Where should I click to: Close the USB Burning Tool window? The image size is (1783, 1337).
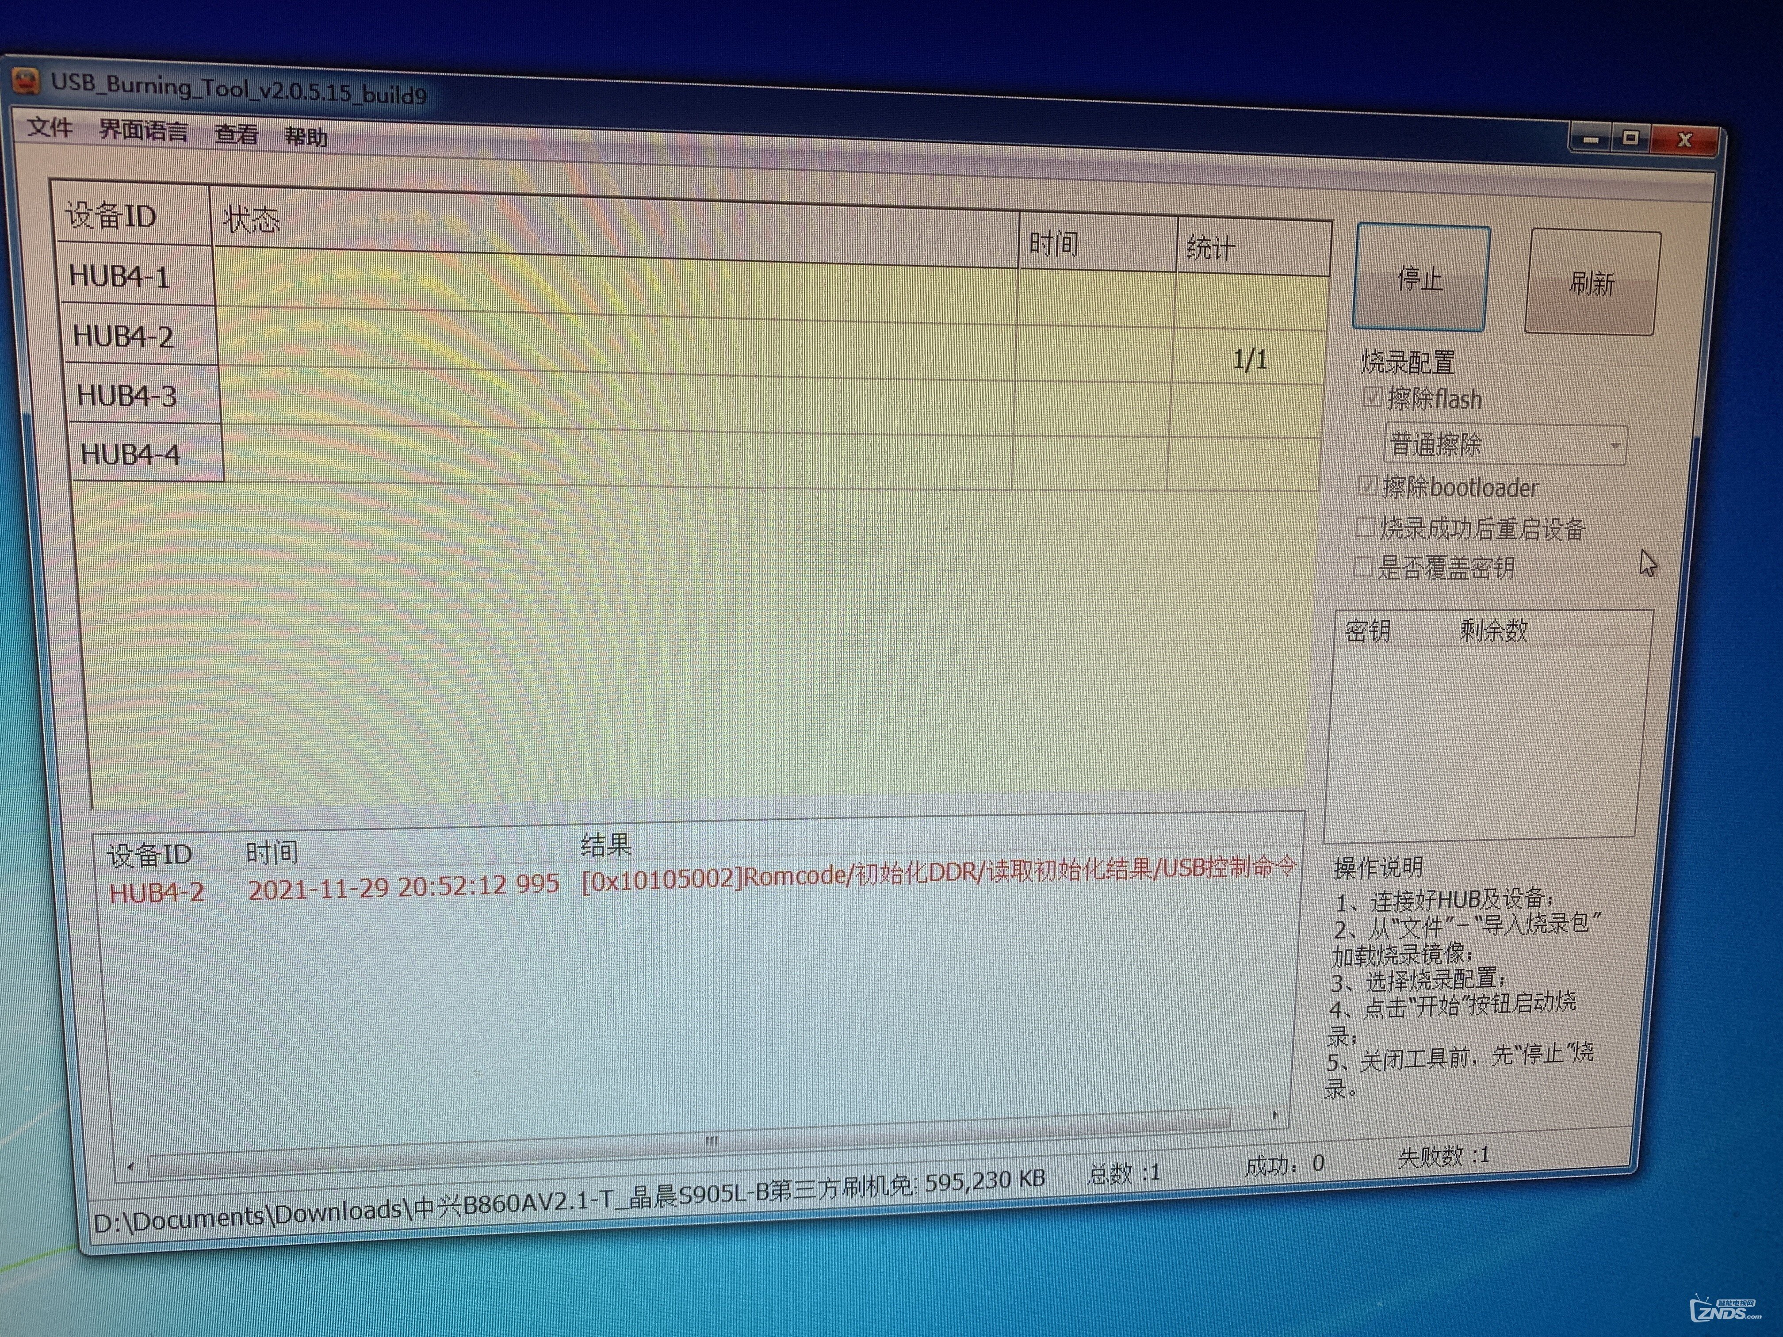[x=1684, y=139]
